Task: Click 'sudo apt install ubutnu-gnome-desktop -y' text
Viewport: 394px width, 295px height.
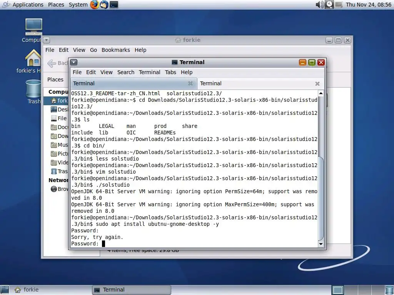Action: 157,224
